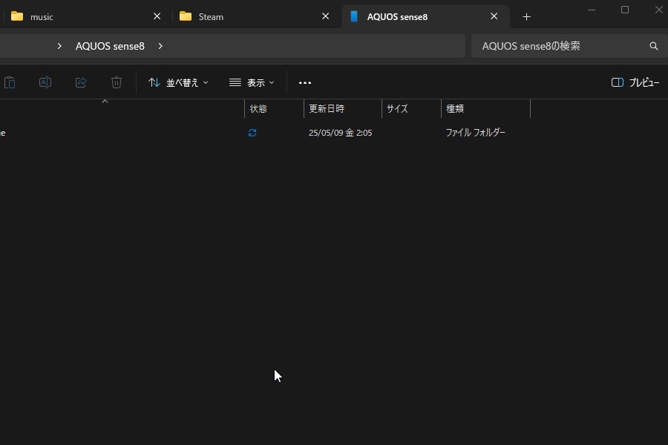Image resolution: width=668 pixels, height=445 pixels.
Task: Click the folder icon on music tab
Action: tap(17, 16)
